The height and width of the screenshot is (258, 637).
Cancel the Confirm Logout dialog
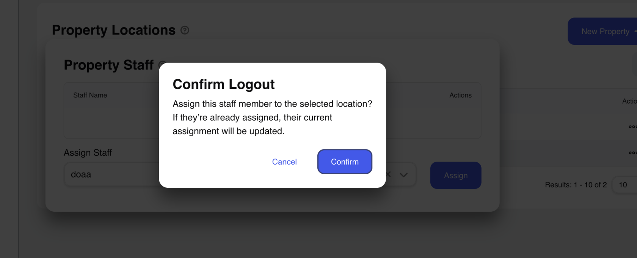click(x=284, y=162)
